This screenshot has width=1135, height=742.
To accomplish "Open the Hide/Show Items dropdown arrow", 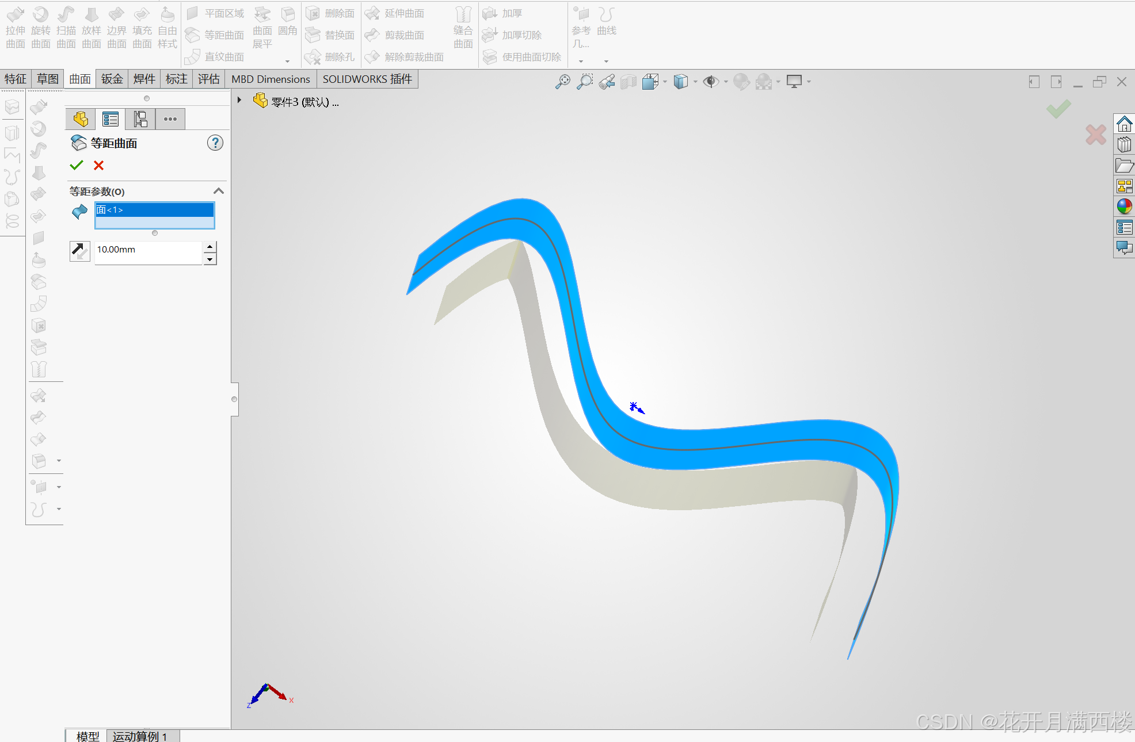I will (x=726, y=82).
